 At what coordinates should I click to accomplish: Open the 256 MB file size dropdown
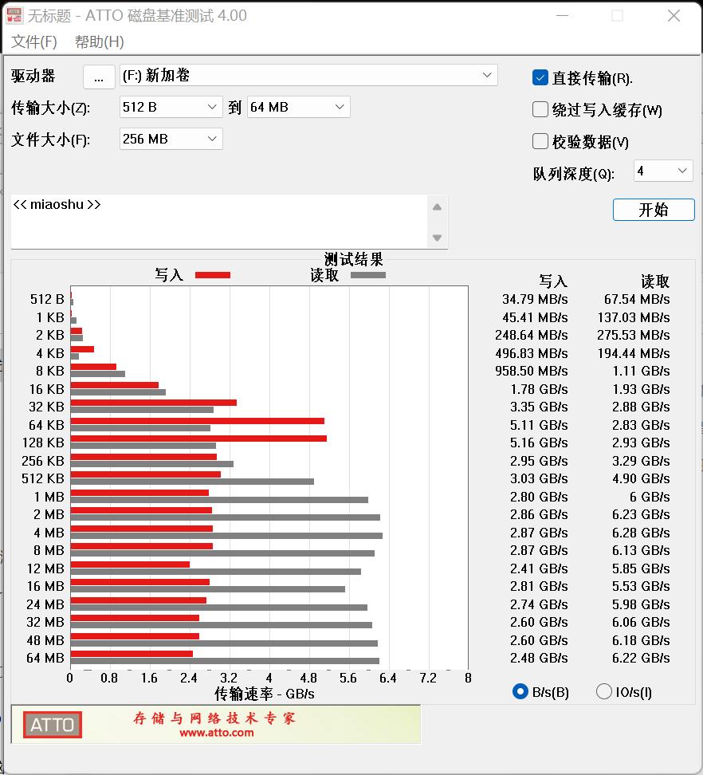tap(213, 138)
